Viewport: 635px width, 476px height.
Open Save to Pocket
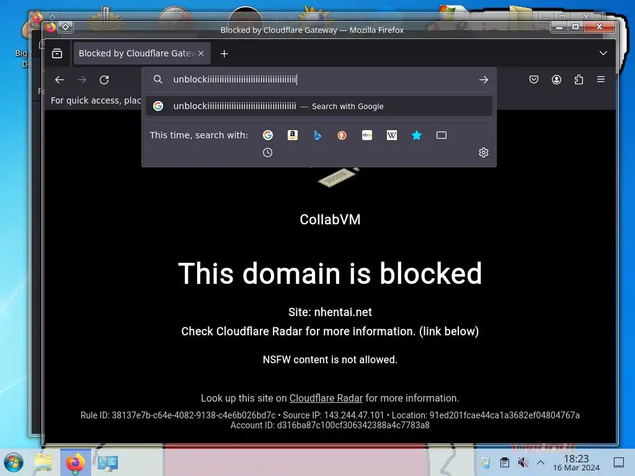[x=534, y=80]
